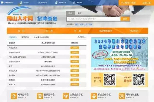The height and width of the screenshot is (102, 154).
Task: Open the 2016 graduate job fair banner
Action: [x=120, y=54]
